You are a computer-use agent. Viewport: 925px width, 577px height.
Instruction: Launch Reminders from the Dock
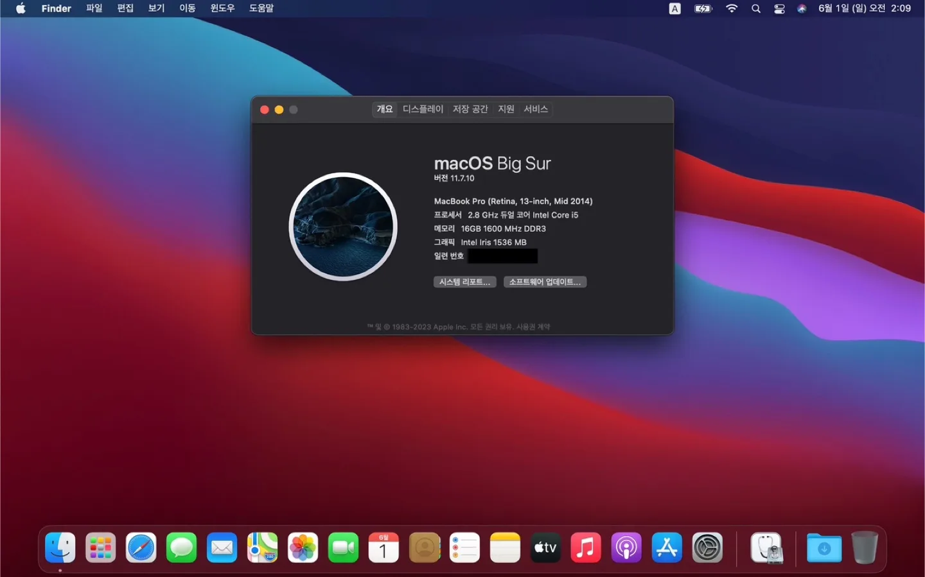465,547
